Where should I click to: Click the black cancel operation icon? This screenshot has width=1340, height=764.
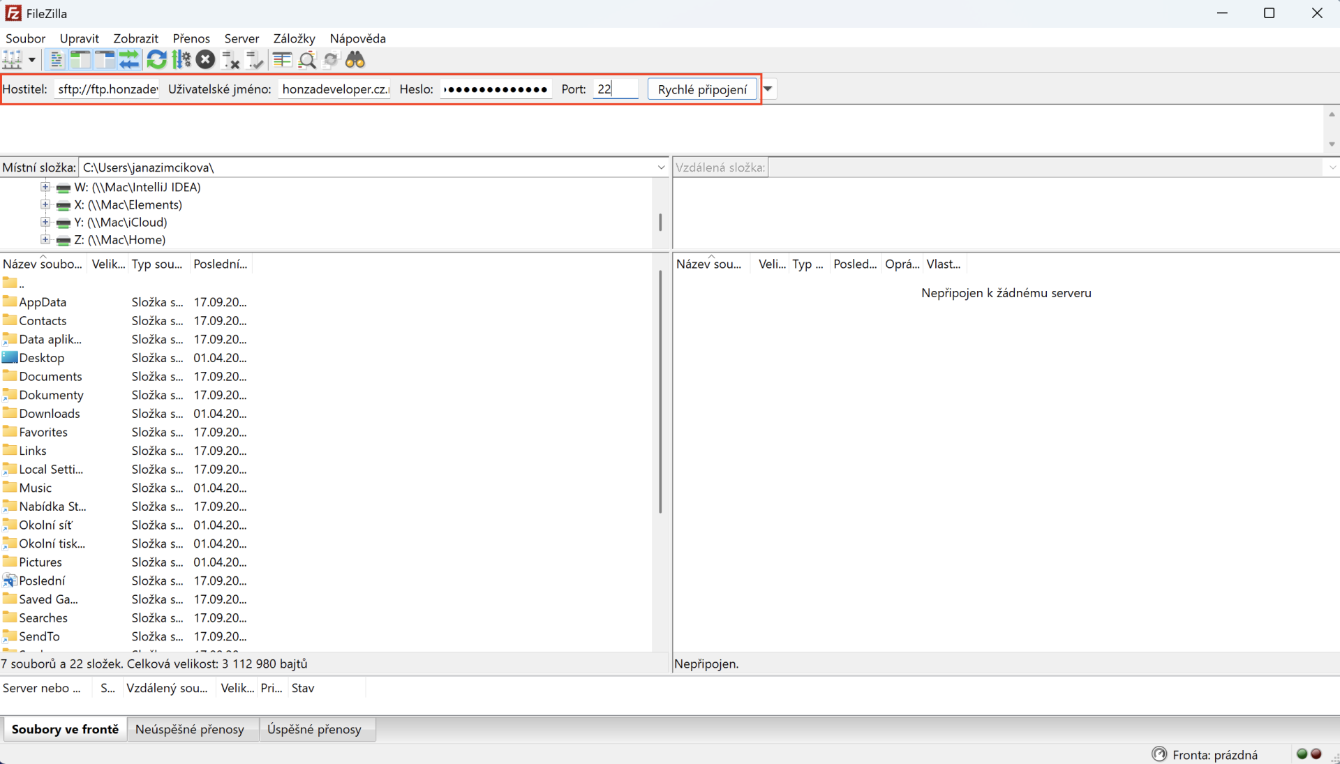click(205, 60)
